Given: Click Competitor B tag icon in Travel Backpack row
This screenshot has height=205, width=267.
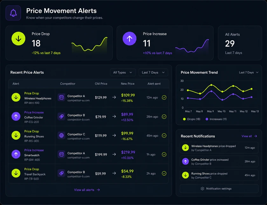Looking at the screenshot, I should (61, 173).
